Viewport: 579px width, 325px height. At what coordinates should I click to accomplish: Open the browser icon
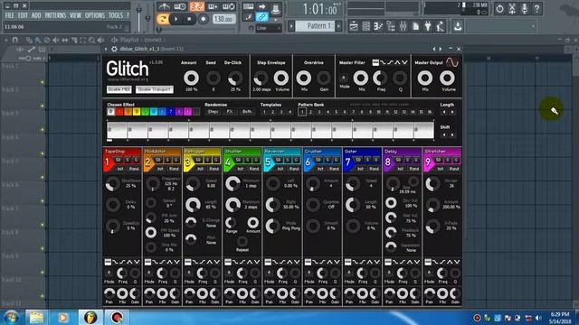[391, 26]
